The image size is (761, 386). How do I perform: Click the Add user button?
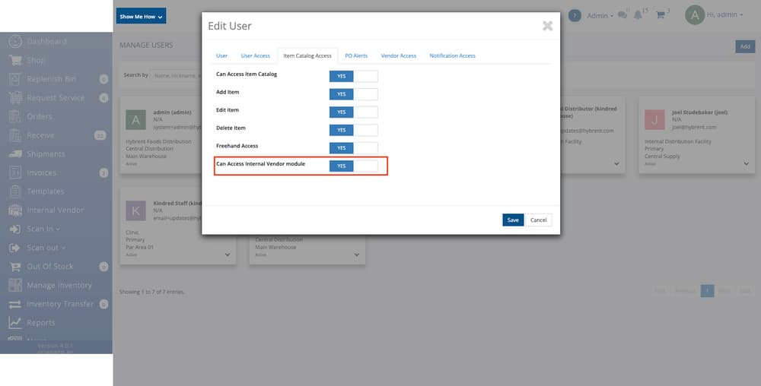[x=745, y=46]
